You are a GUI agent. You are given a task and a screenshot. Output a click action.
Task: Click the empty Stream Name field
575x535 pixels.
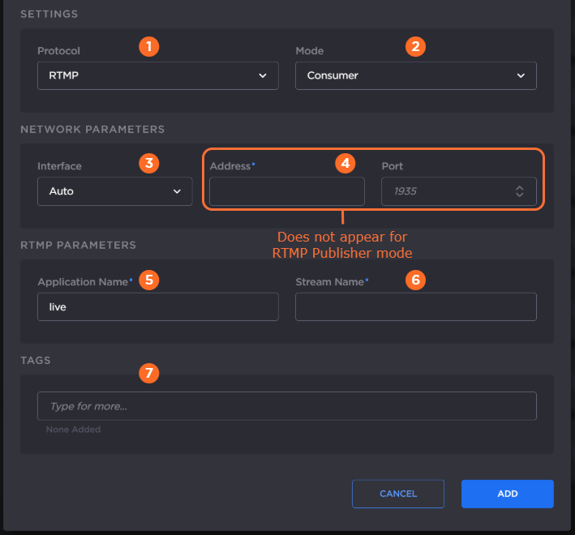click(x=415, y=306)
